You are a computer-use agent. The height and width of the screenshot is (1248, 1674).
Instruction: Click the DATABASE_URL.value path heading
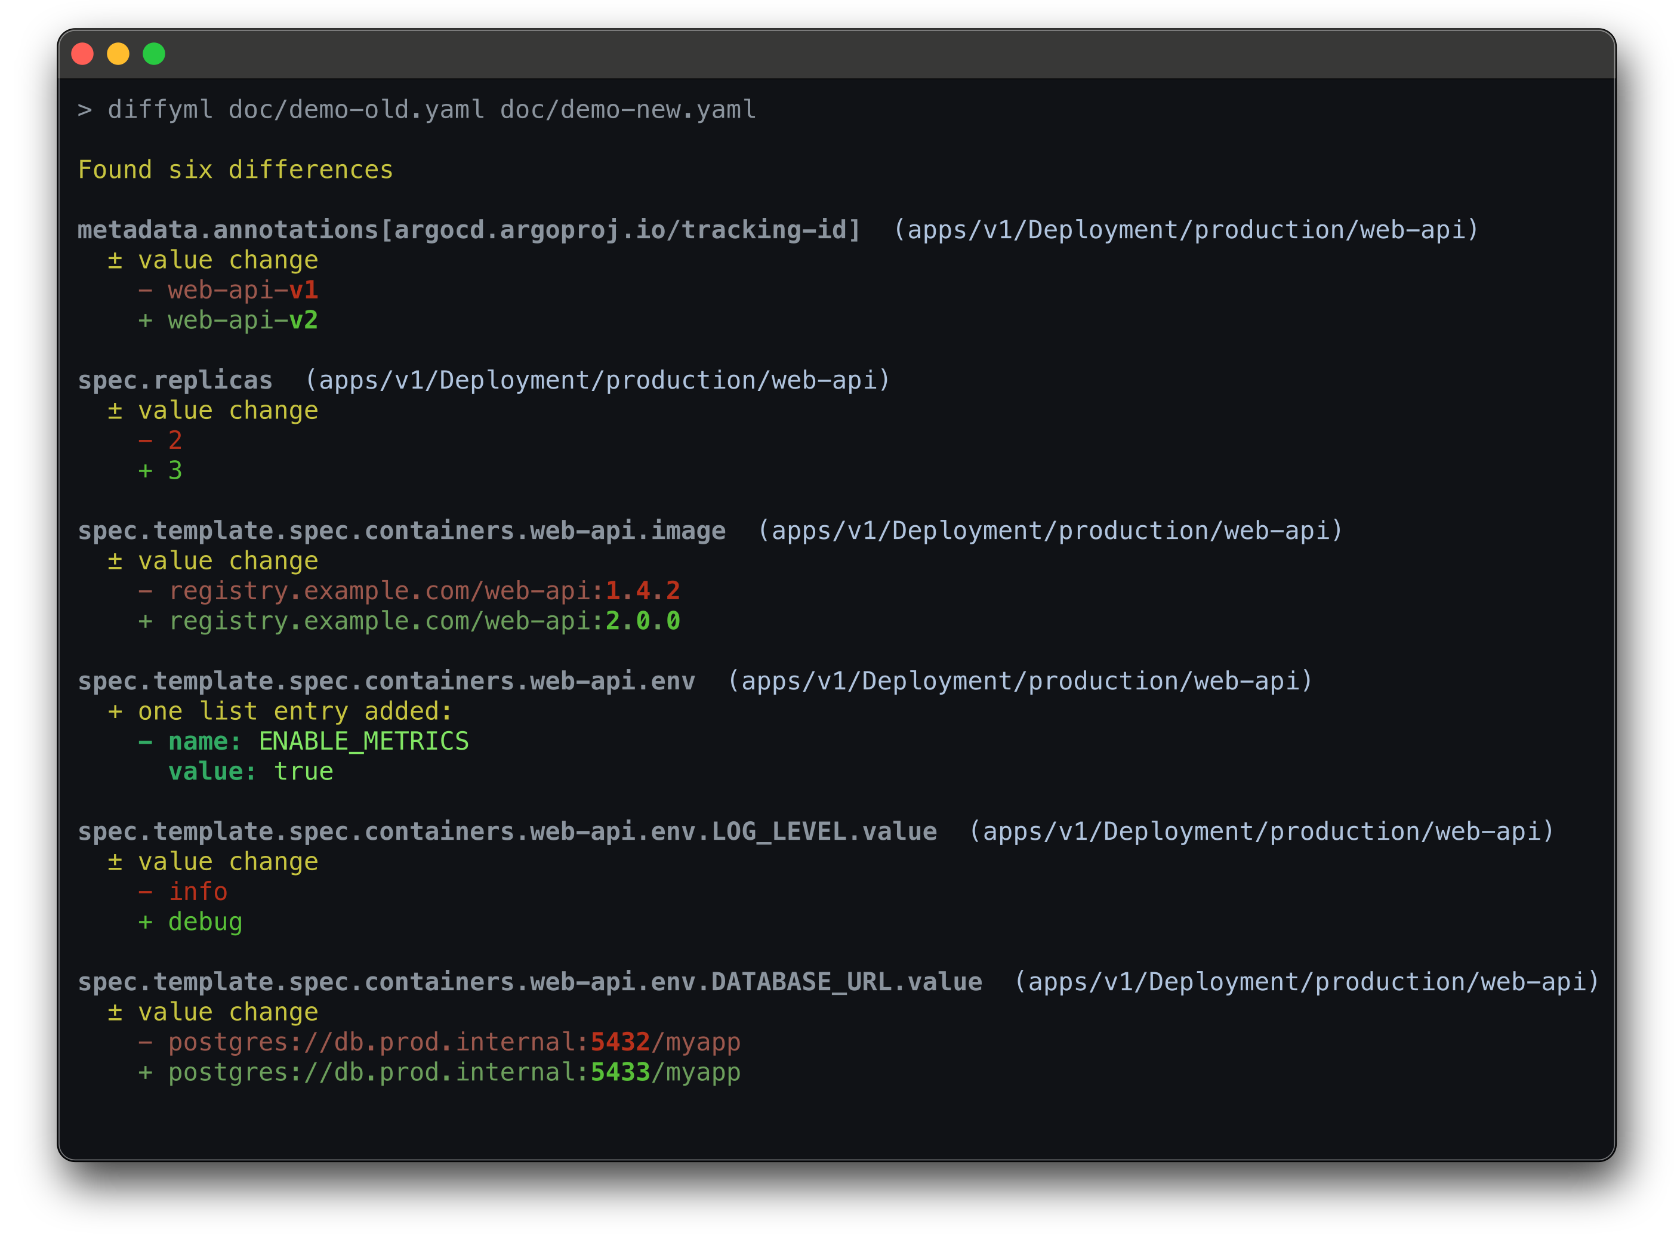pos(529,982)
